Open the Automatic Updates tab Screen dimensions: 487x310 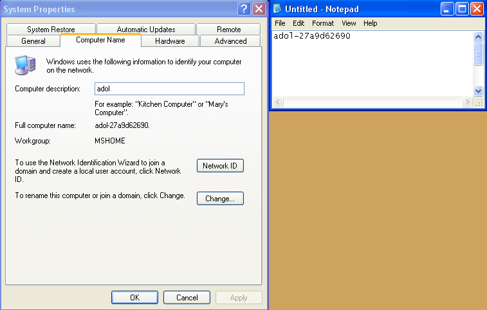click(x=146, y=29)
